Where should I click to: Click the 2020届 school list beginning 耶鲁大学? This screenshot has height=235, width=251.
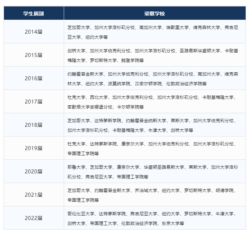click(x=153, y=172)
